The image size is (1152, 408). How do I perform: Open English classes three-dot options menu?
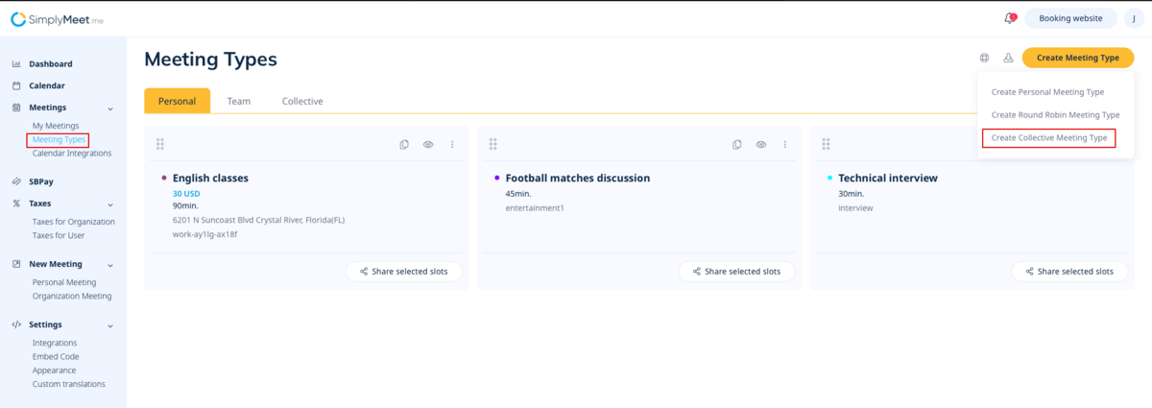click(x=452, y=144)
